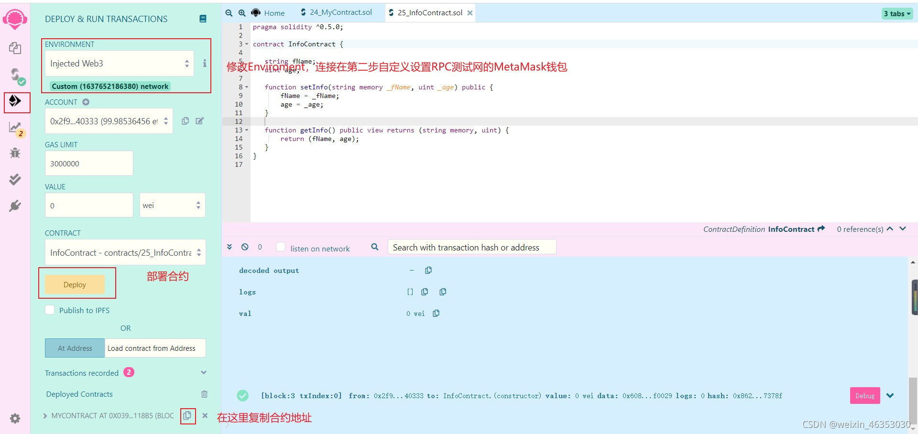Switch to Home tab
Screen dimensions: 918x434
pos(268,13)
